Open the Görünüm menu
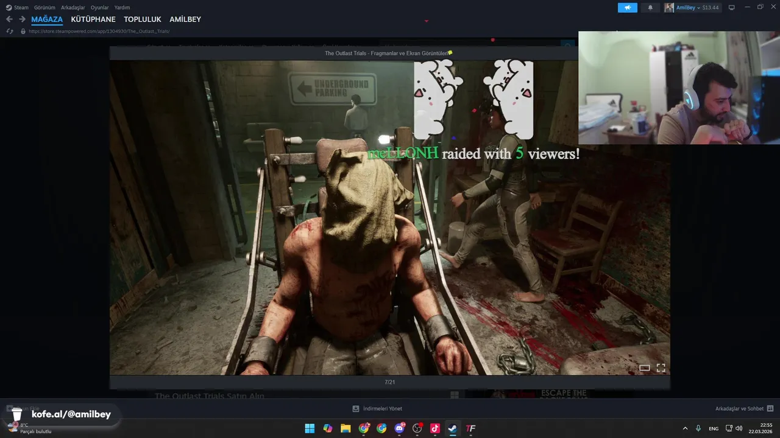This screenshot has width=780, height=438. pos(44,7)
